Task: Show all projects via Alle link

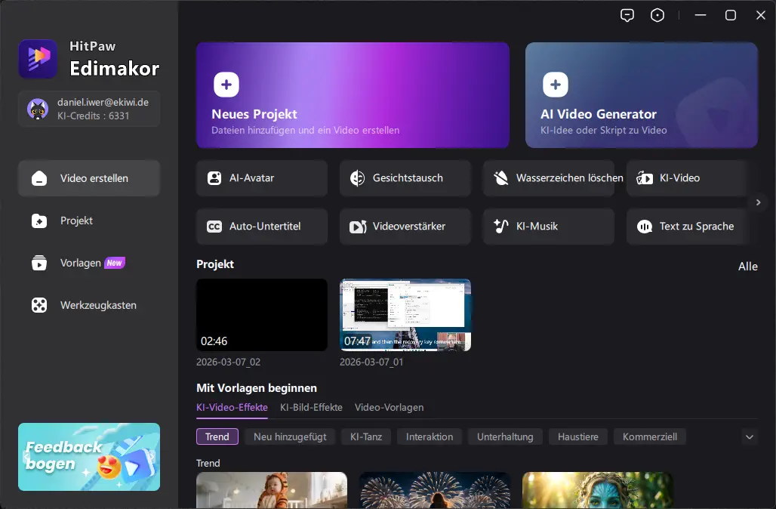Action: pos(747,266)
